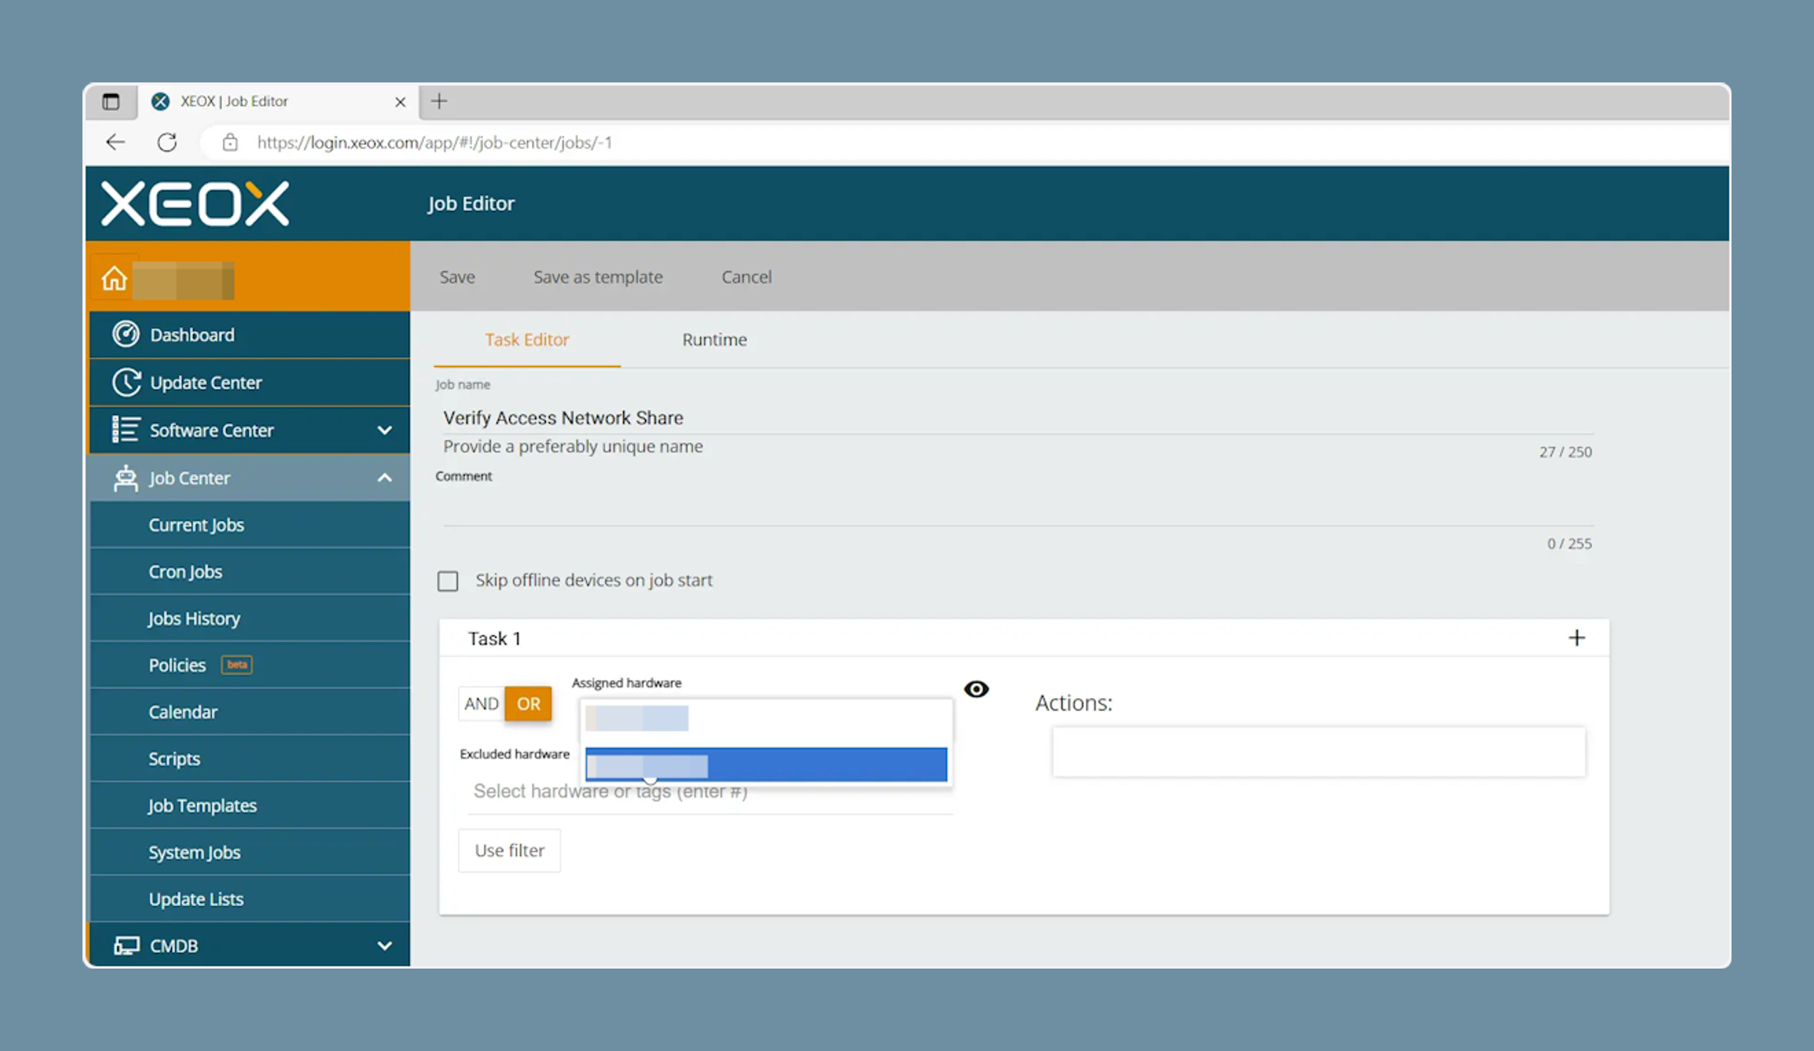Viewport: 1814px width, 1051px height.
Task: Add a new task with plus icon
Action: click(x=1577, y=638)
